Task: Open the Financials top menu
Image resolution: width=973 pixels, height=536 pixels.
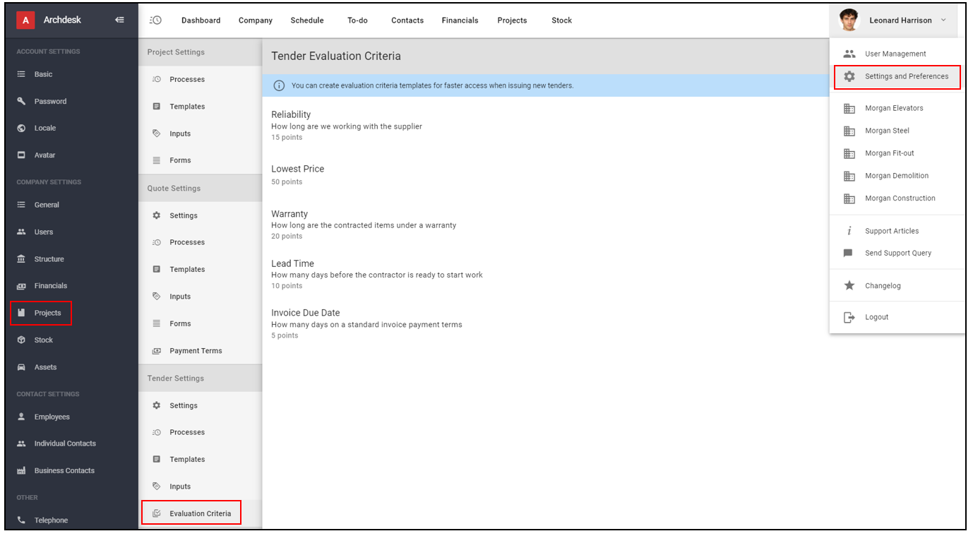Action: (460, 20)
